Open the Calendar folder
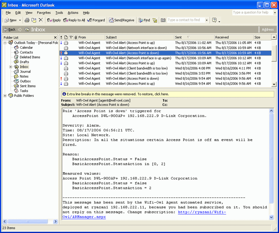The width and height of the screenshot is (279, 233). [26, 47]
